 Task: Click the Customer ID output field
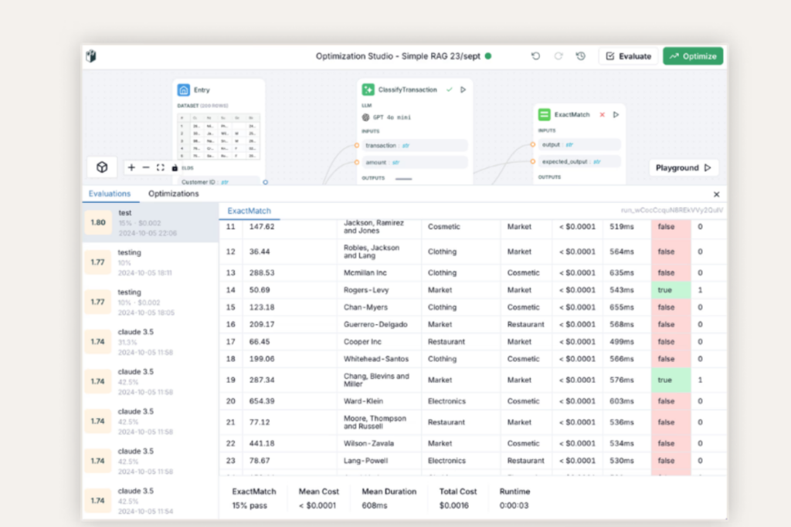coord(219,182)
